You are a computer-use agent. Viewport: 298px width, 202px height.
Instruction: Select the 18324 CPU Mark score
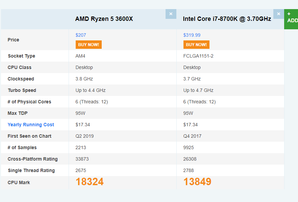pos(90,182)
